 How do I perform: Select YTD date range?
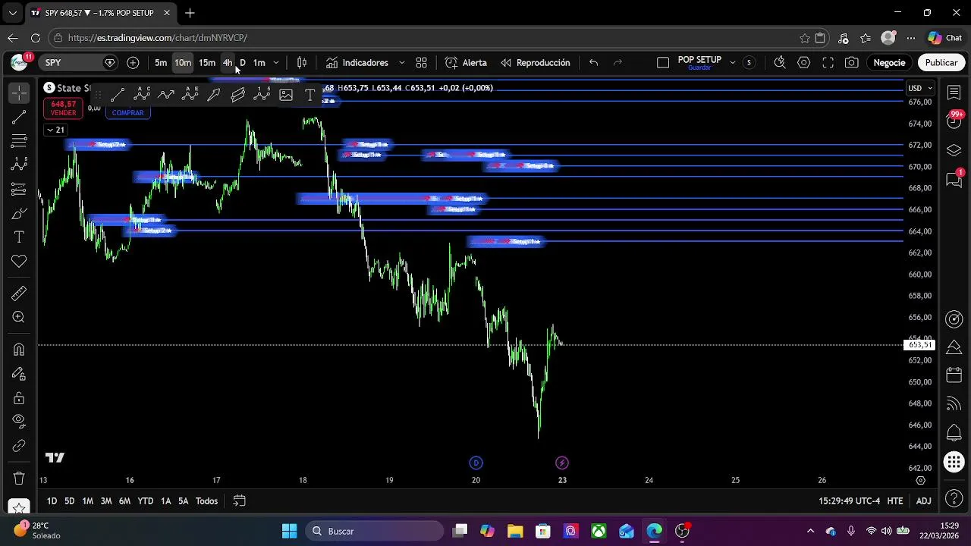pyautogui.click(x=145, y=501)
